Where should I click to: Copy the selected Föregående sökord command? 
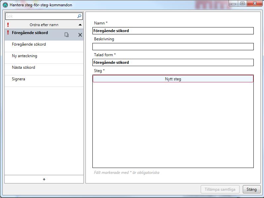click(x=67, y=35)
